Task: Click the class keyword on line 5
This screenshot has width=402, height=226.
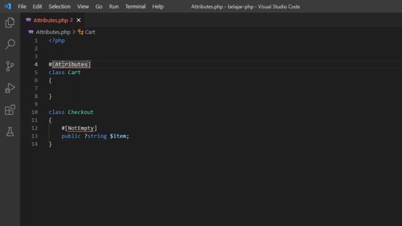Action: point(57,72)
